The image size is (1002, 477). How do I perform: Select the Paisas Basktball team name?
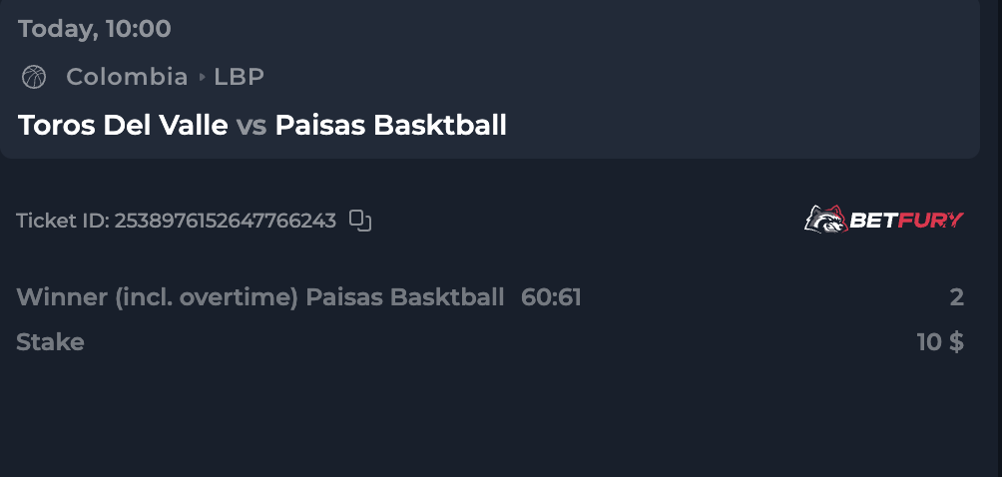click(x=390, y=125)
